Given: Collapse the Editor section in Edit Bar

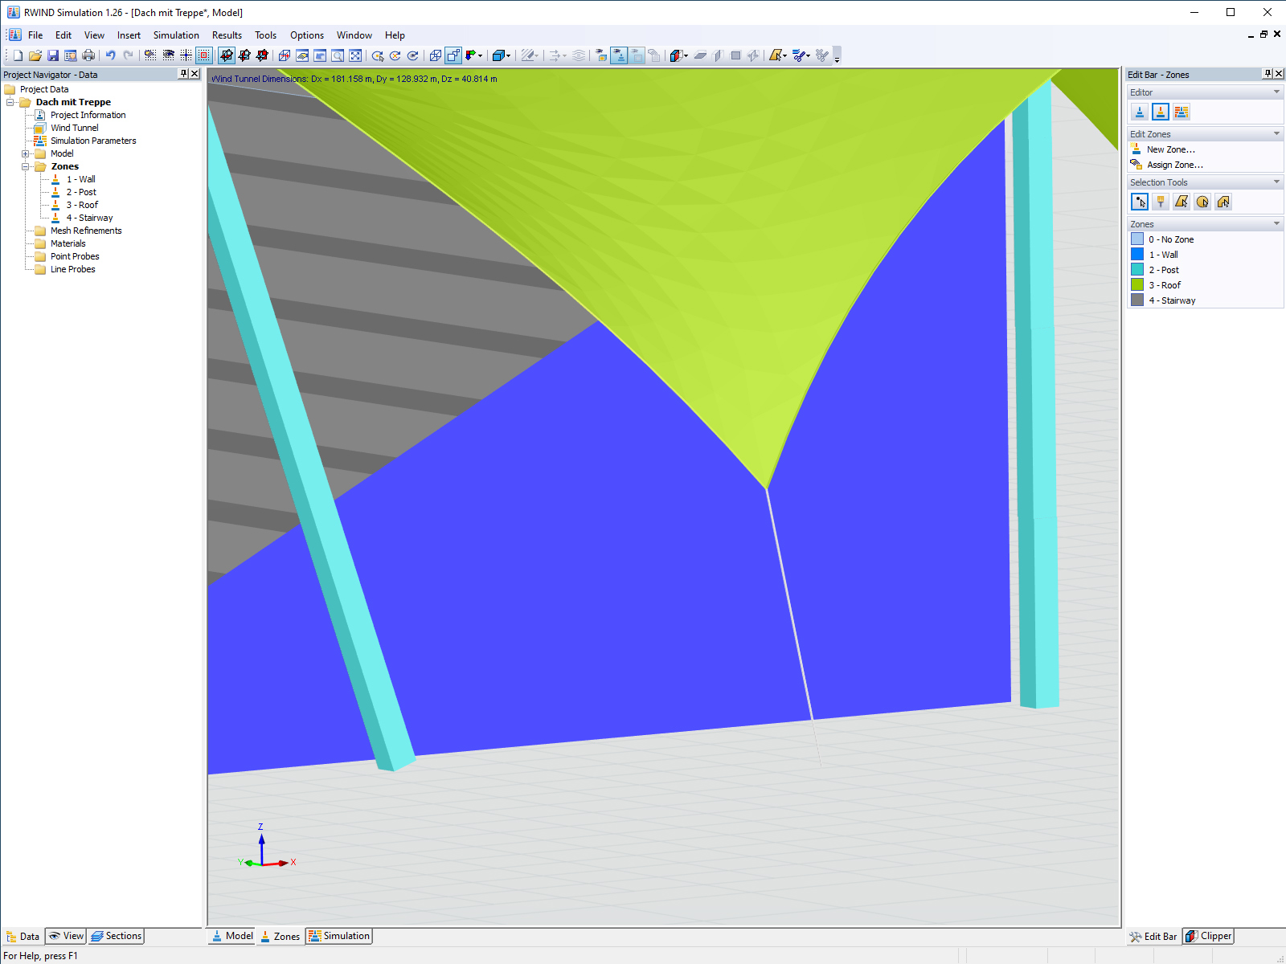Looking at the screenshot, I should 1276,92.
